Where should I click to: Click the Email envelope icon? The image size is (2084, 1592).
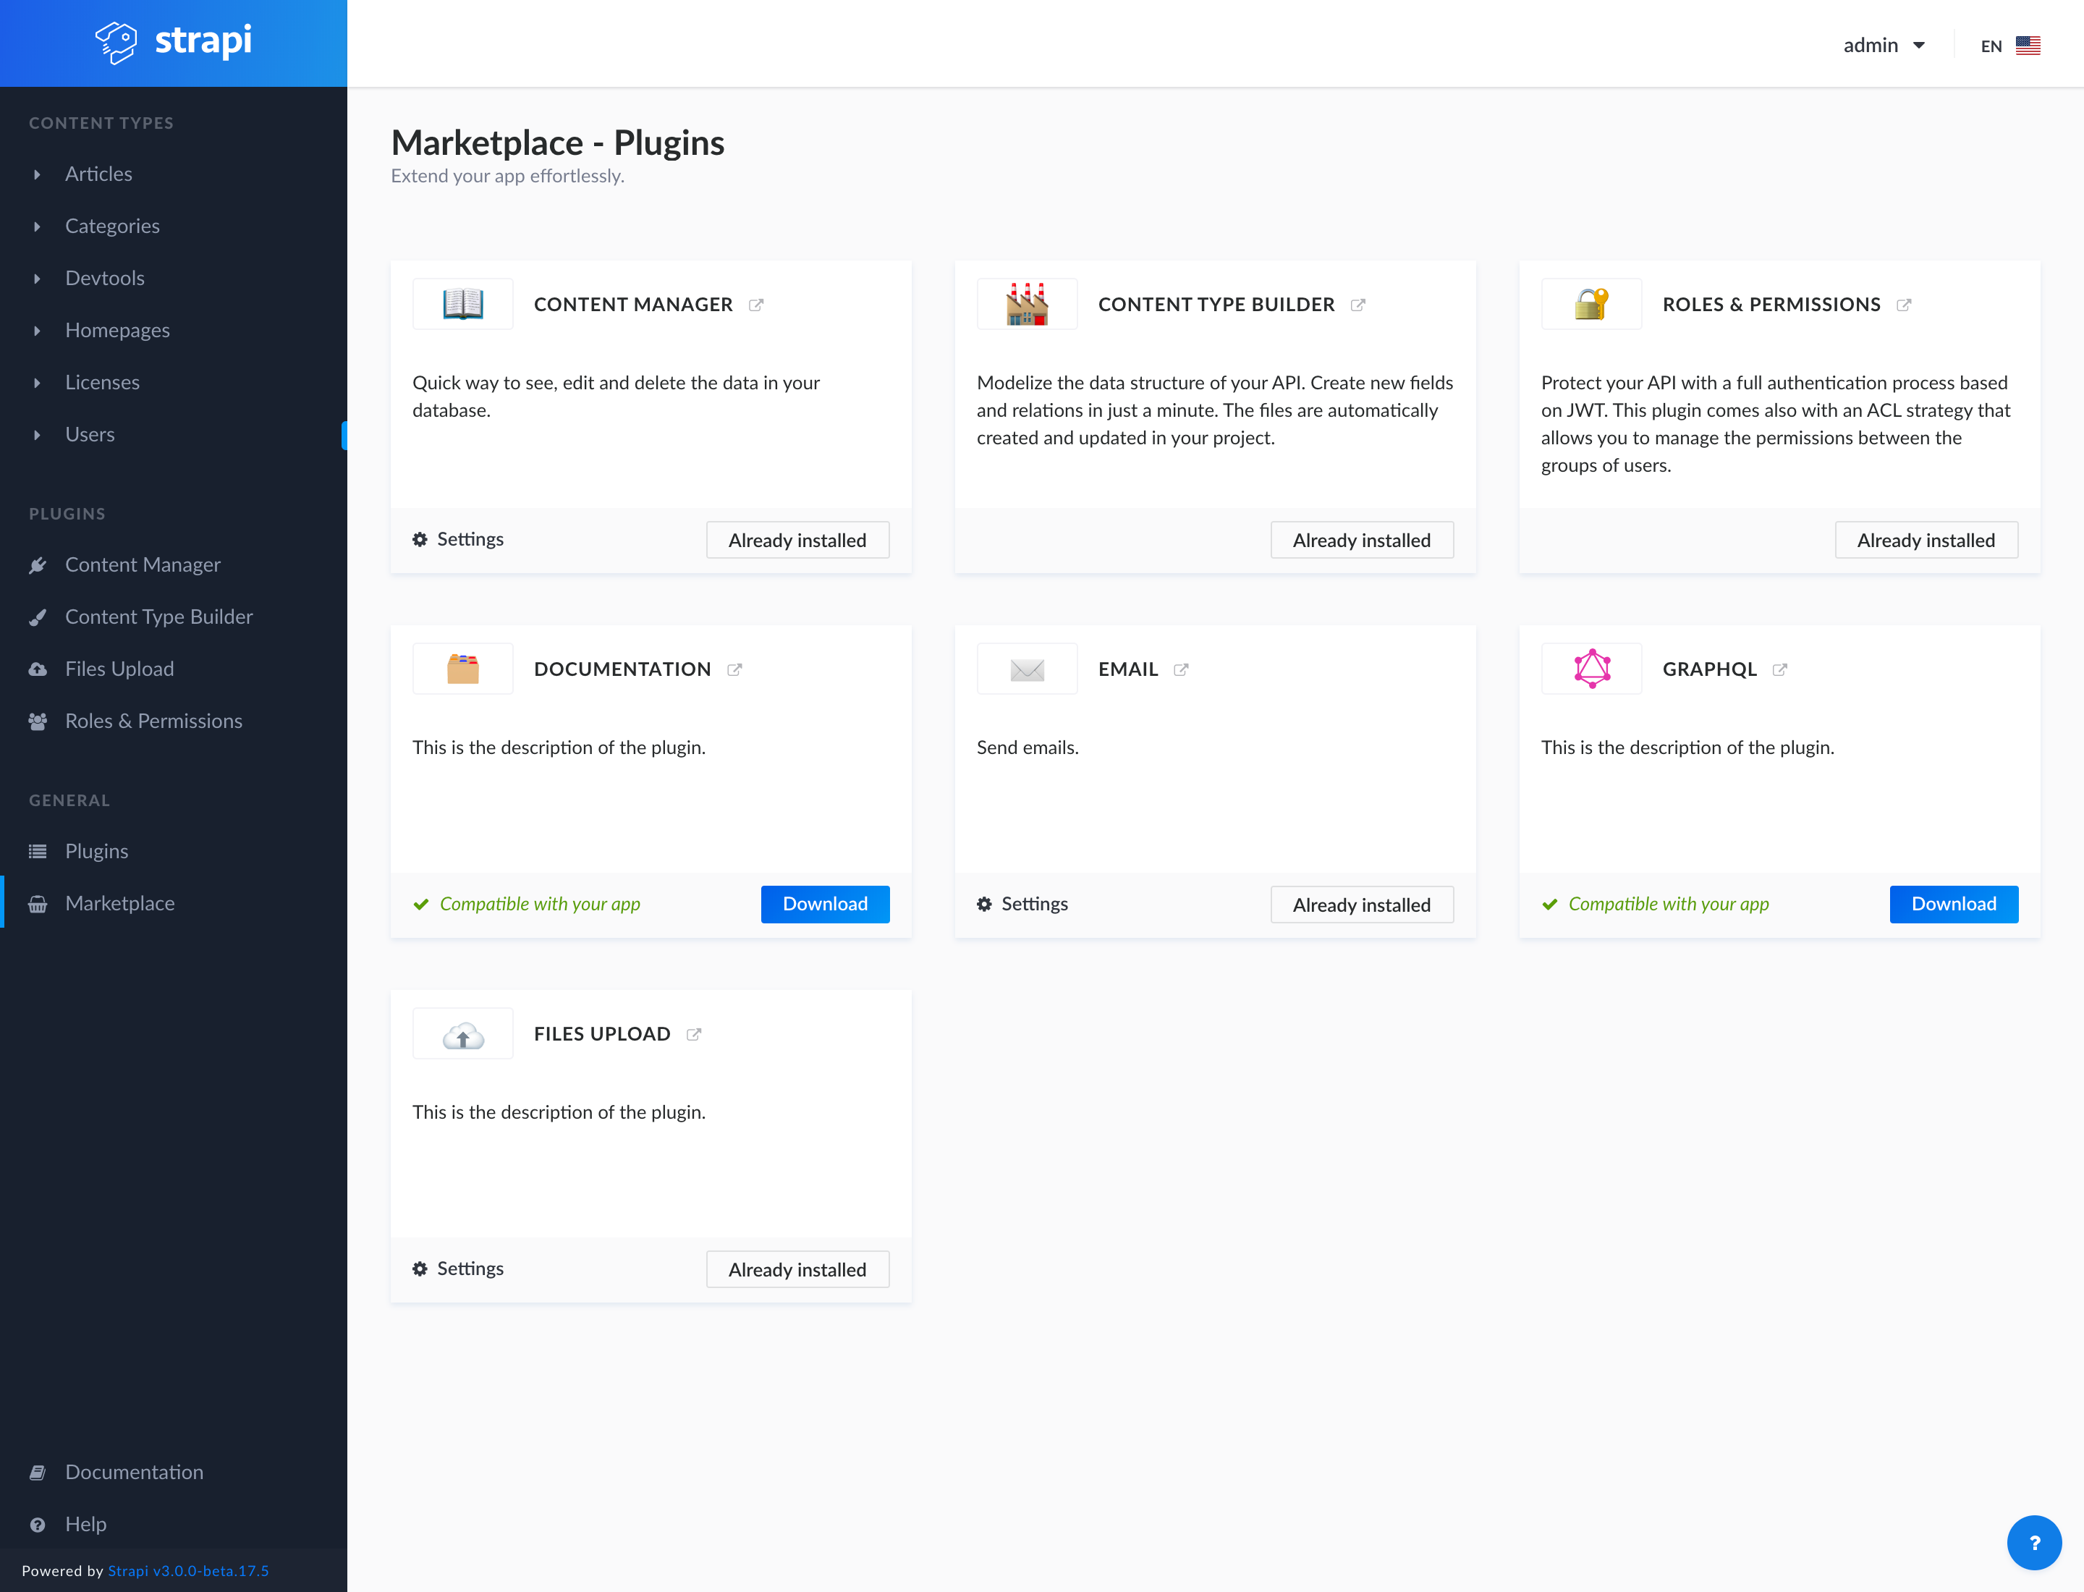coord(1028,670)
